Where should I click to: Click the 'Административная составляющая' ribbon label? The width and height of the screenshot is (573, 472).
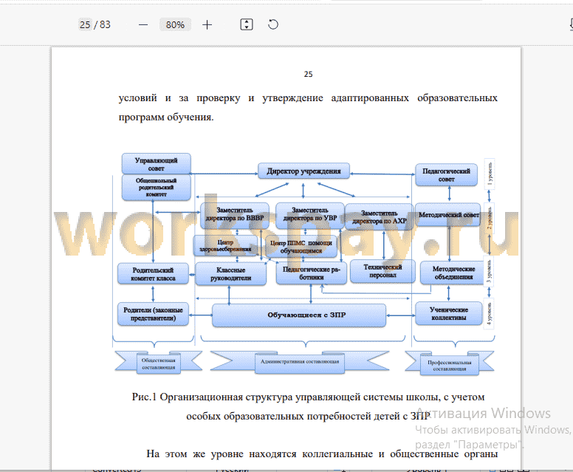(x=300, y=362)
